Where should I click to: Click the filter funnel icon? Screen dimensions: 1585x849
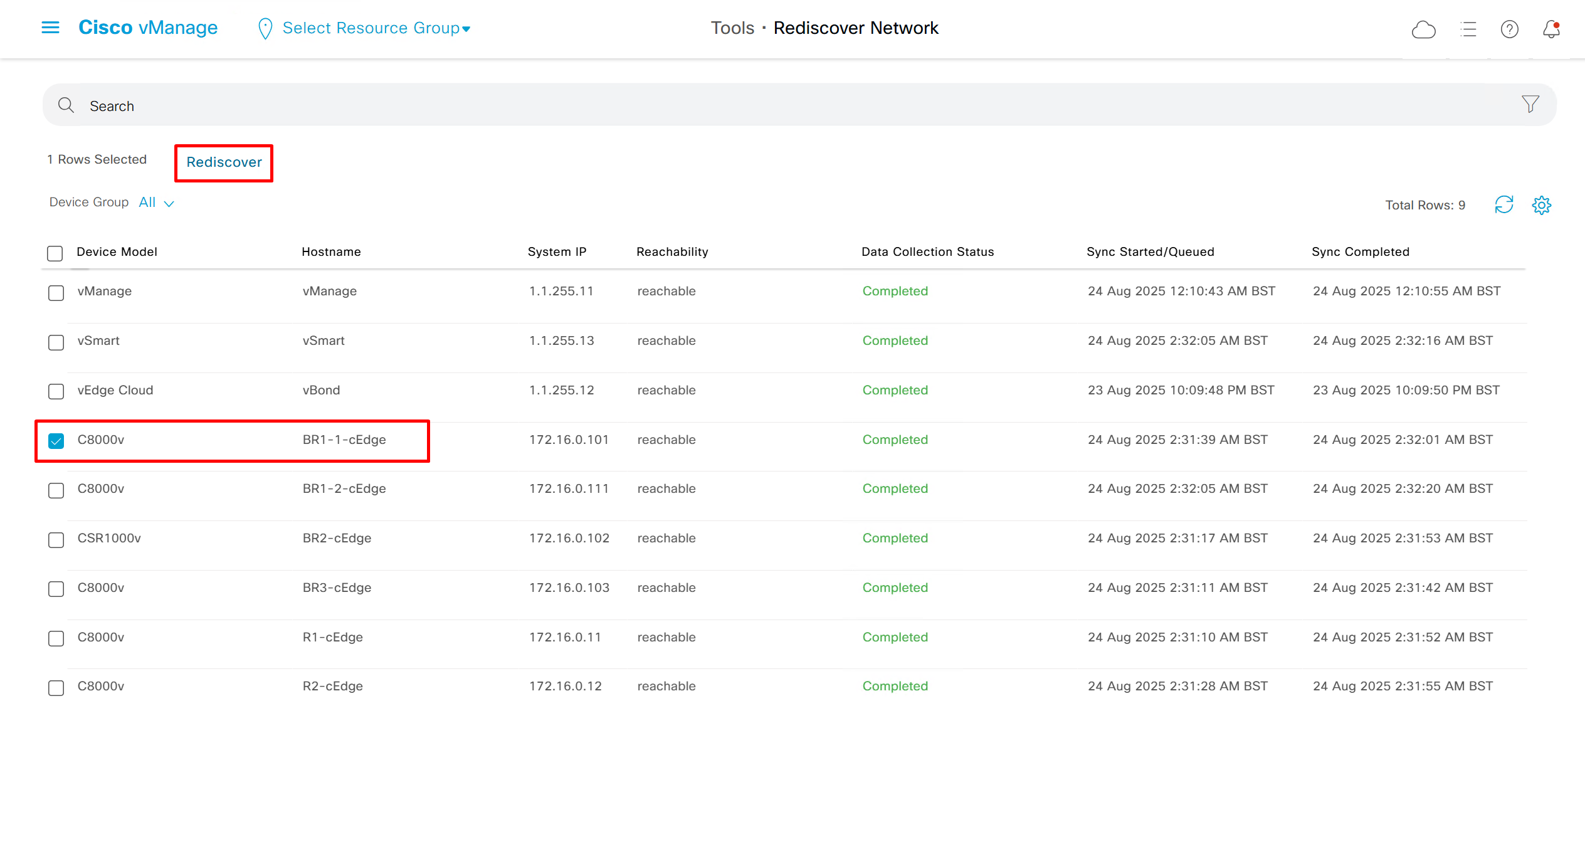(x=1530, y=104)
